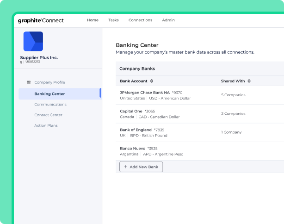The image size is (284, 224).
Task: Click the Supplier Plus Inc. company name
Action: click(39, 58)
